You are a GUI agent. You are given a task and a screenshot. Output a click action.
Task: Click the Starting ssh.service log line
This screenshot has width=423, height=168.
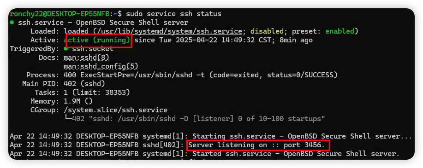[x=211, y=136]
